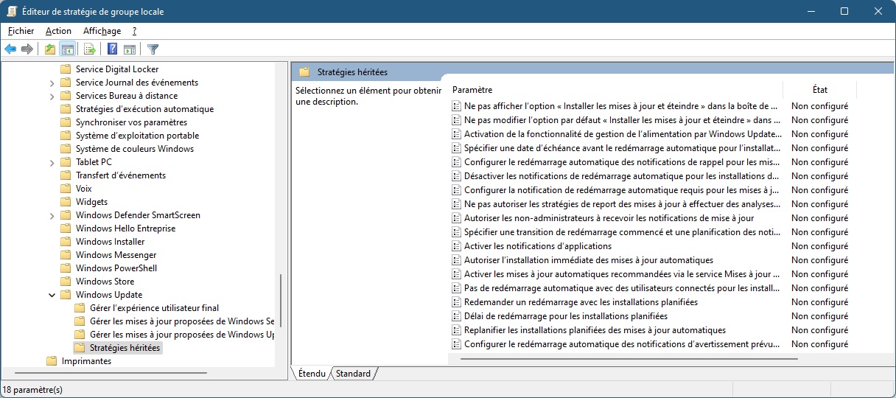Switch to the Étendu tab

coord(312,374)
